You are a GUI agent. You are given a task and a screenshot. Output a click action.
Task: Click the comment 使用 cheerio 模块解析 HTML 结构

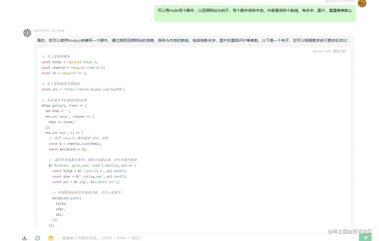tap(78, 138)
